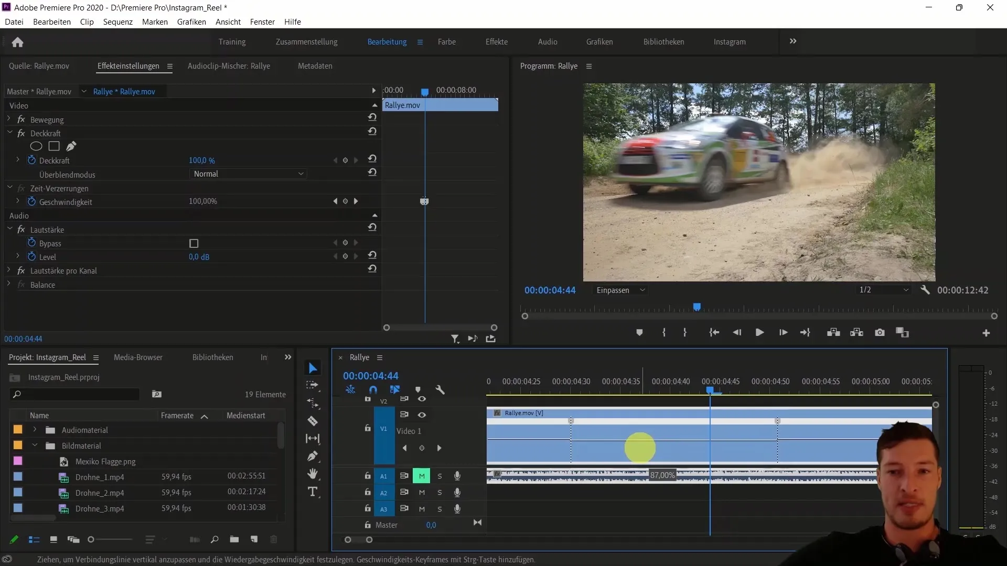Expand the Bewegung effect
This screenshot has width=1007, height=566.
click(9, 119)
